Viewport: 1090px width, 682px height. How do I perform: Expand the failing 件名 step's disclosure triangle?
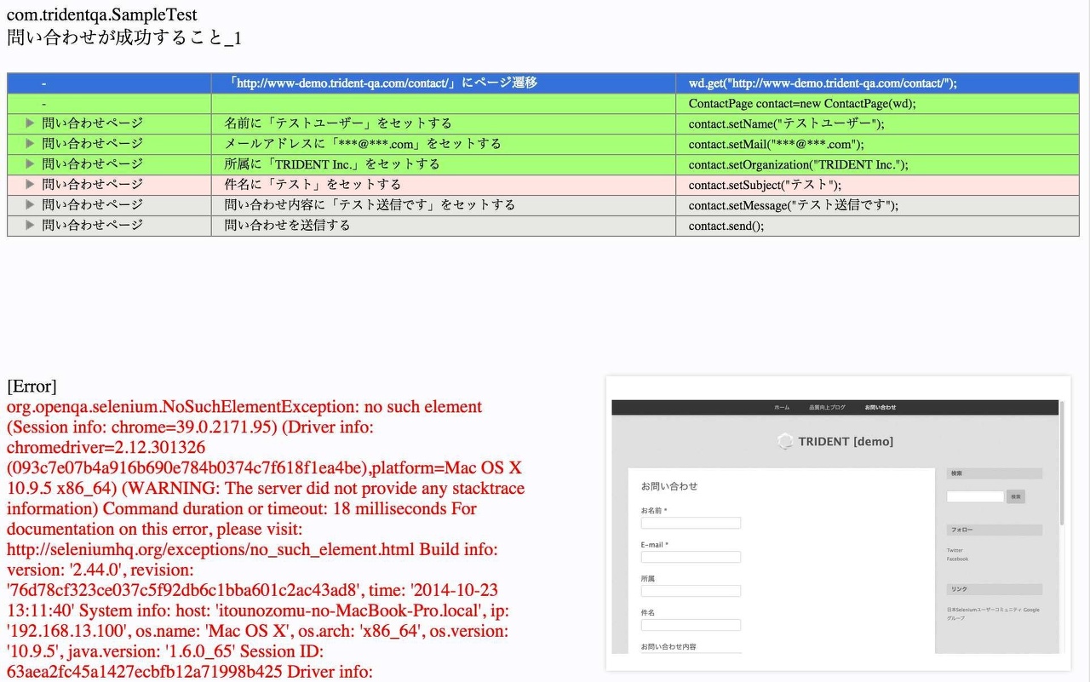tap(29, 185)
